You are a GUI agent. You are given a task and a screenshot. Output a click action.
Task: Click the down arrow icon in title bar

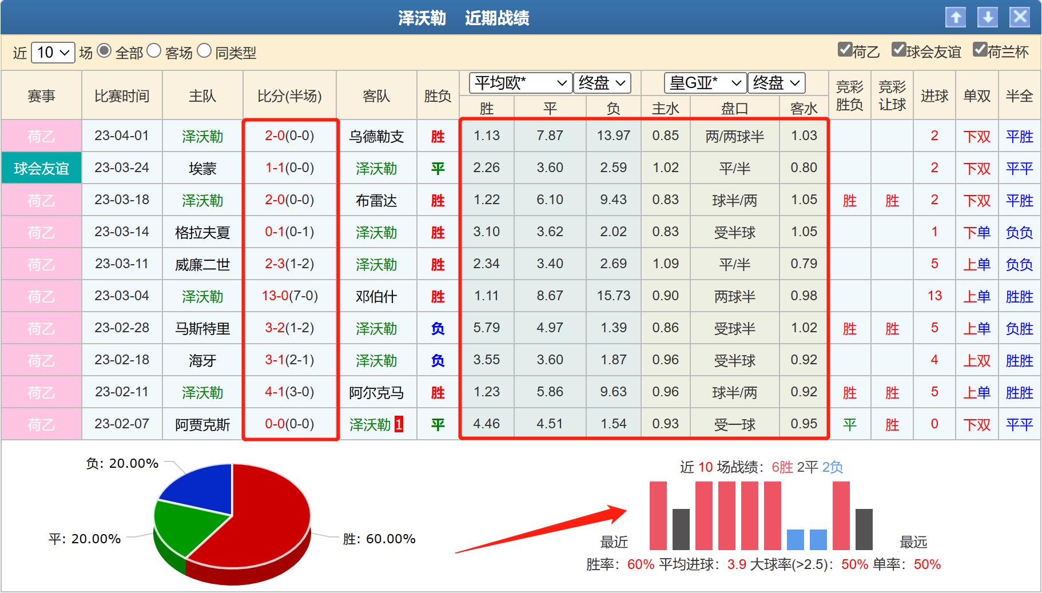pyautogui.click(x=989, y=18)
